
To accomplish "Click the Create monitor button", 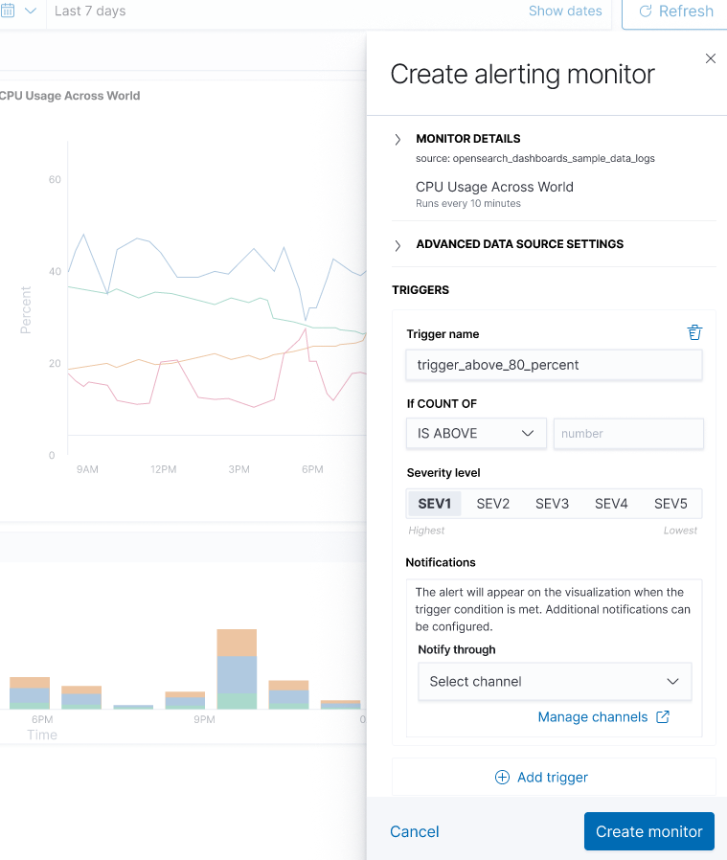I will 648,831.
